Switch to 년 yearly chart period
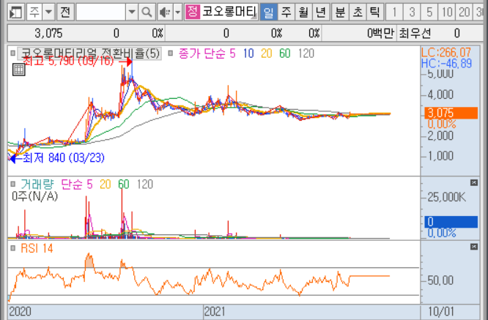The height and width of the screenshot is (320, 488). coord(321,12)
